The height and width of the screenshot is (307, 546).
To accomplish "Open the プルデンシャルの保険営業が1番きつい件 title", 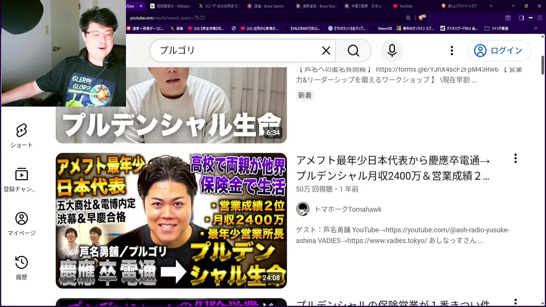I will [x=393, y=304].
